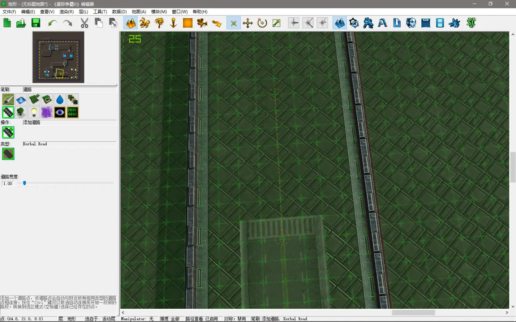The image size is (516, 322).
Task: Open the 查看(V) menu
Action: point(47,12)
